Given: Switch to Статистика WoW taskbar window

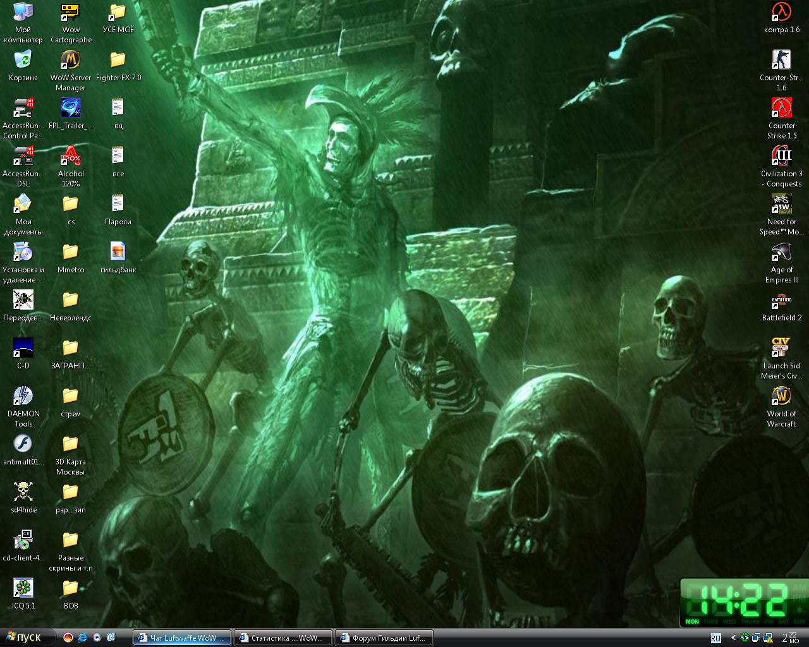Looking at the screenshot, I should pos(283,638).
